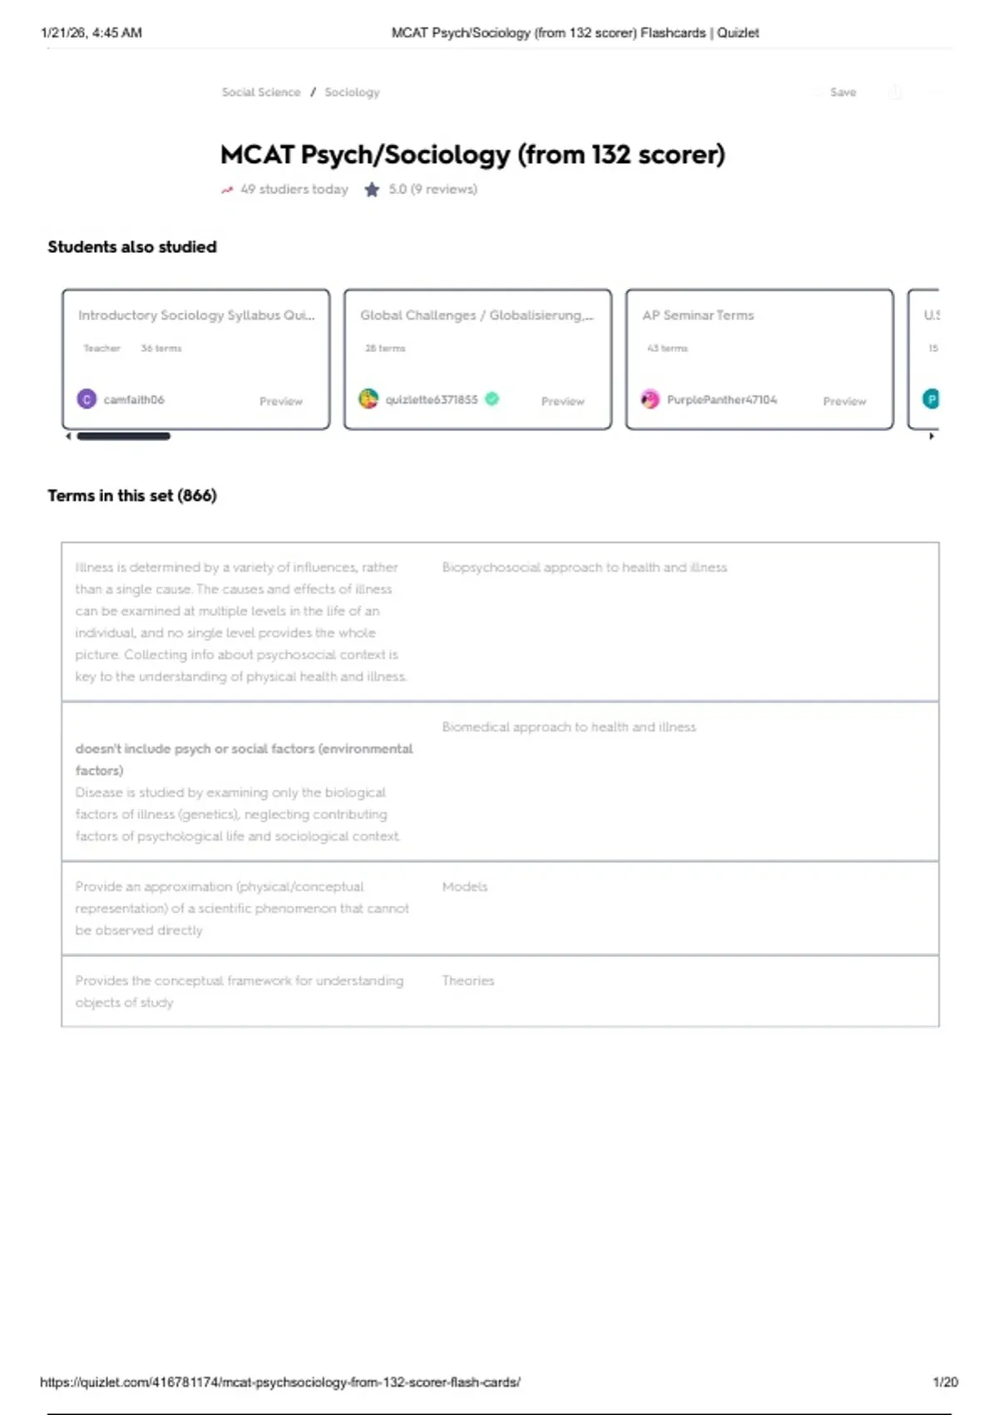Click the star rating icon
Viewport: 998px width, 1415px height.
372,190
